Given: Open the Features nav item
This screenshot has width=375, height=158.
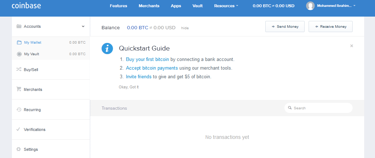Looking at the screenshot, I should [x=118, y=6].
